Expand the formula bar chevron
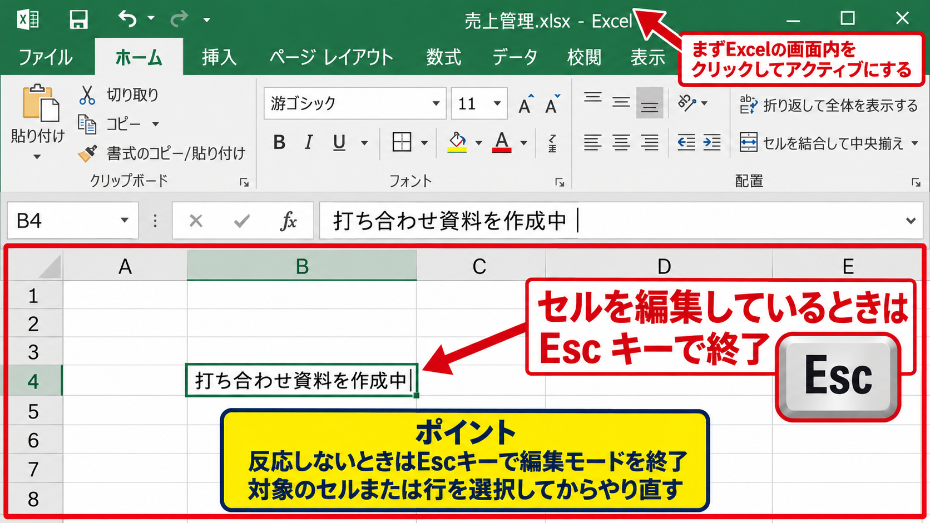The width and height of the screenshot is (930, 523). point(911,221)
